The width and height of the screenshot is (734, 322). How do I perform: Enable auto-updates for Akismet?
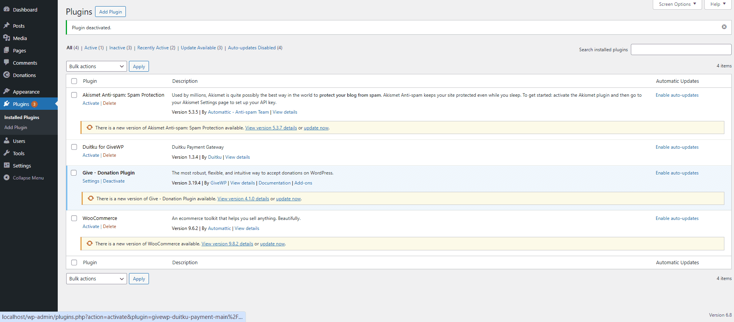677,95
